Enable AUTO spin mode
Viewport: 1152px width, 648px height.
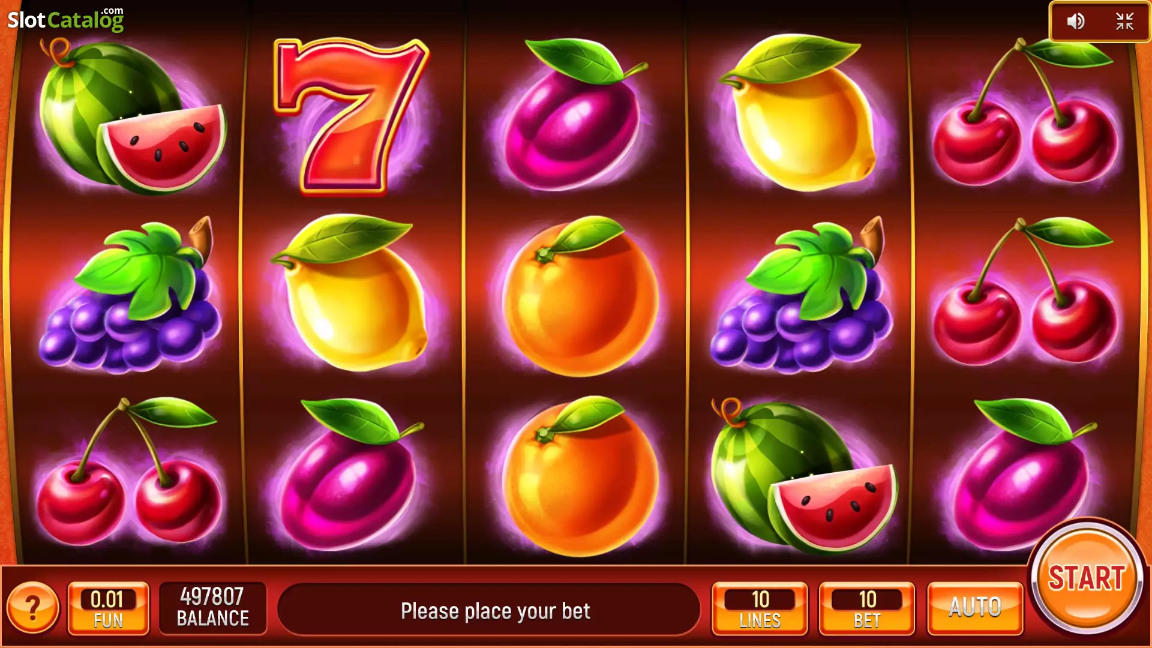pyautogui.click(x=975, y=607)
